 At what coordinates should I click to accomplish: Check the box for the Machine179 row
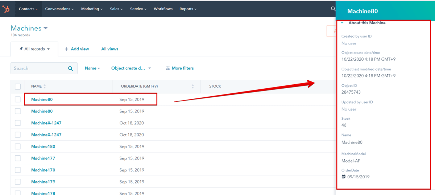pyautogui.click(x=18, y=182)
